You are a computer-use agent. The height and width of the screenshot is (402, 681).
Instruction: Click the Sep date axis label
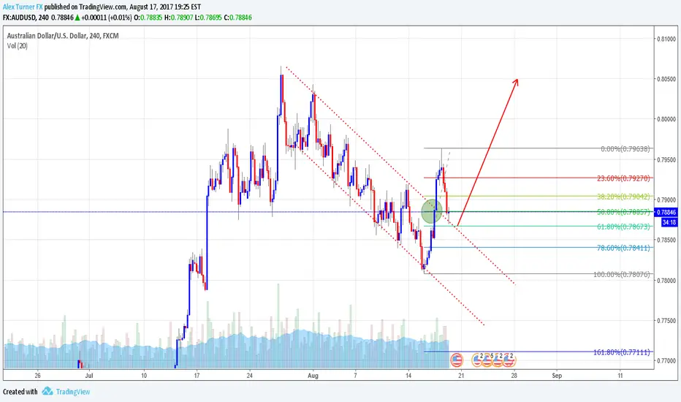tap(557, 376)
